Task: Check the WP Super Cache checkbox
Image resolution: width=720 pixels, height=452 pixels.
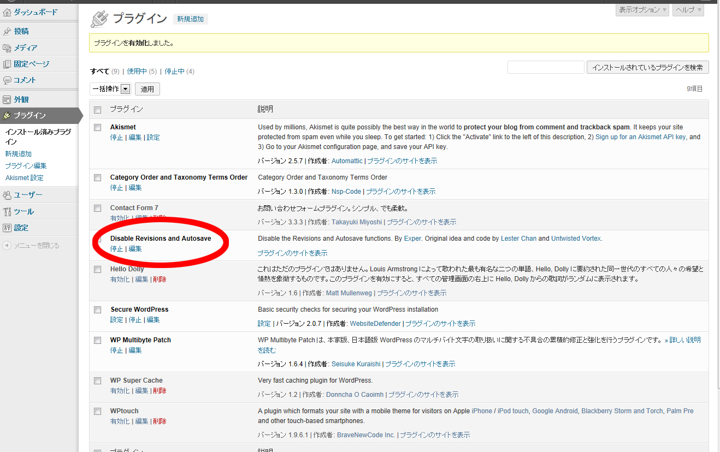Action: [x=98, y=380]
